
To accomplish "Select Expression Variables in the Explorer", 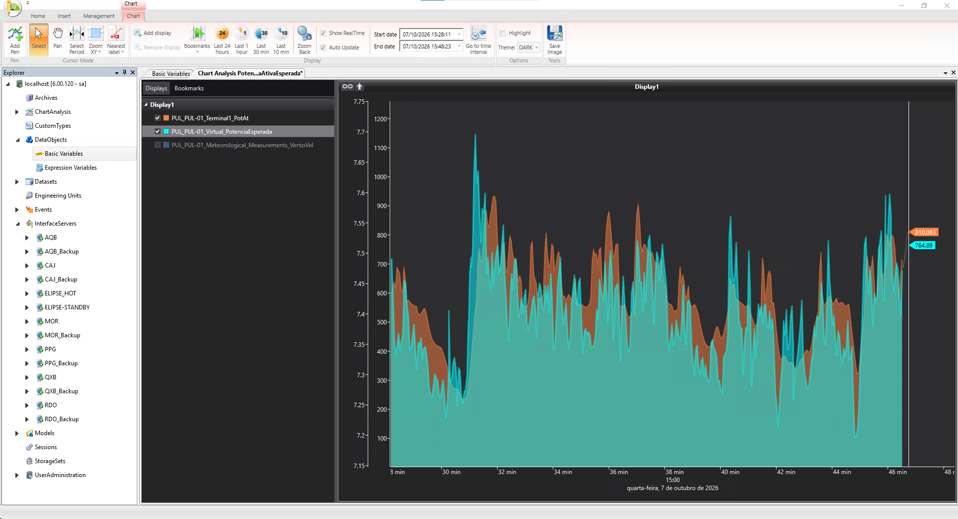I will pyautogui.click(x=71, y=168).
